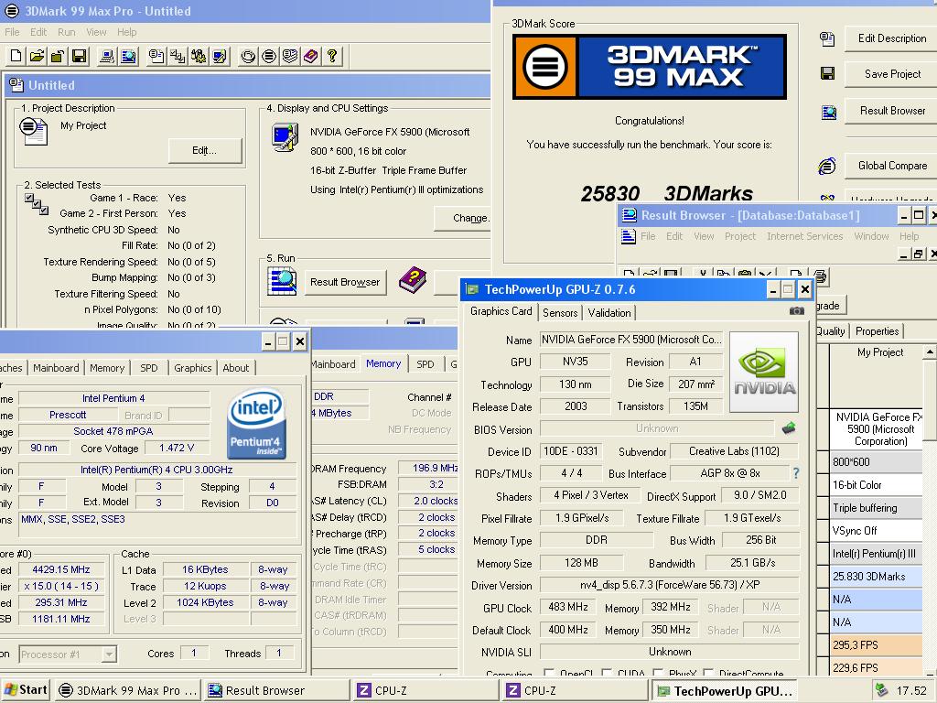Click the Save floppy disk icon in the 3DMark toolbar
The image size is (937, 703).
(x=79, y=56)
